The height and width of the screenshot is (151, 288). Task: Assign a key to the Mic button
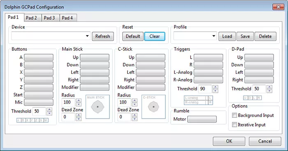click(x=39, y=102)
